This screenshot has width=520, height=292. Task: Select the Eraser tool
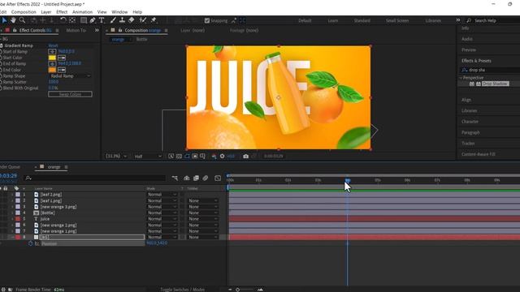pos(132,20)
